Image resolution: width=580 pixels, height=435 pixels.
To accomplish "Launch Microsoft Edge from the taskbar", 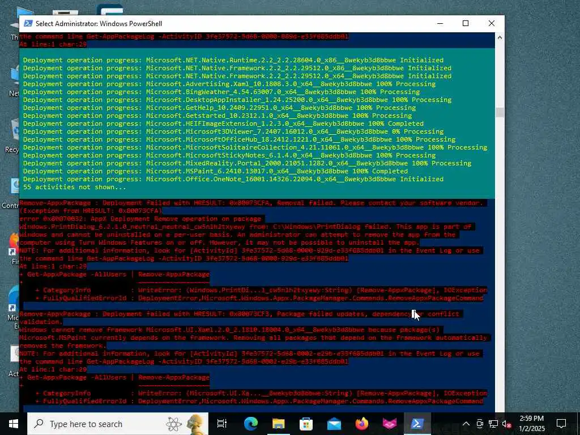I will click(250, 424).
